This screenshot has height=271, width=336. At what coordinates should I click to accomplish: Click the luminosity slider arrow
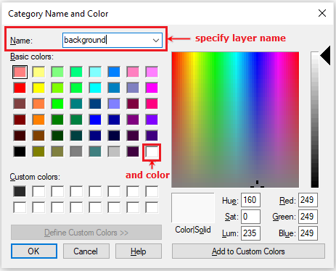tap(326, 56)
